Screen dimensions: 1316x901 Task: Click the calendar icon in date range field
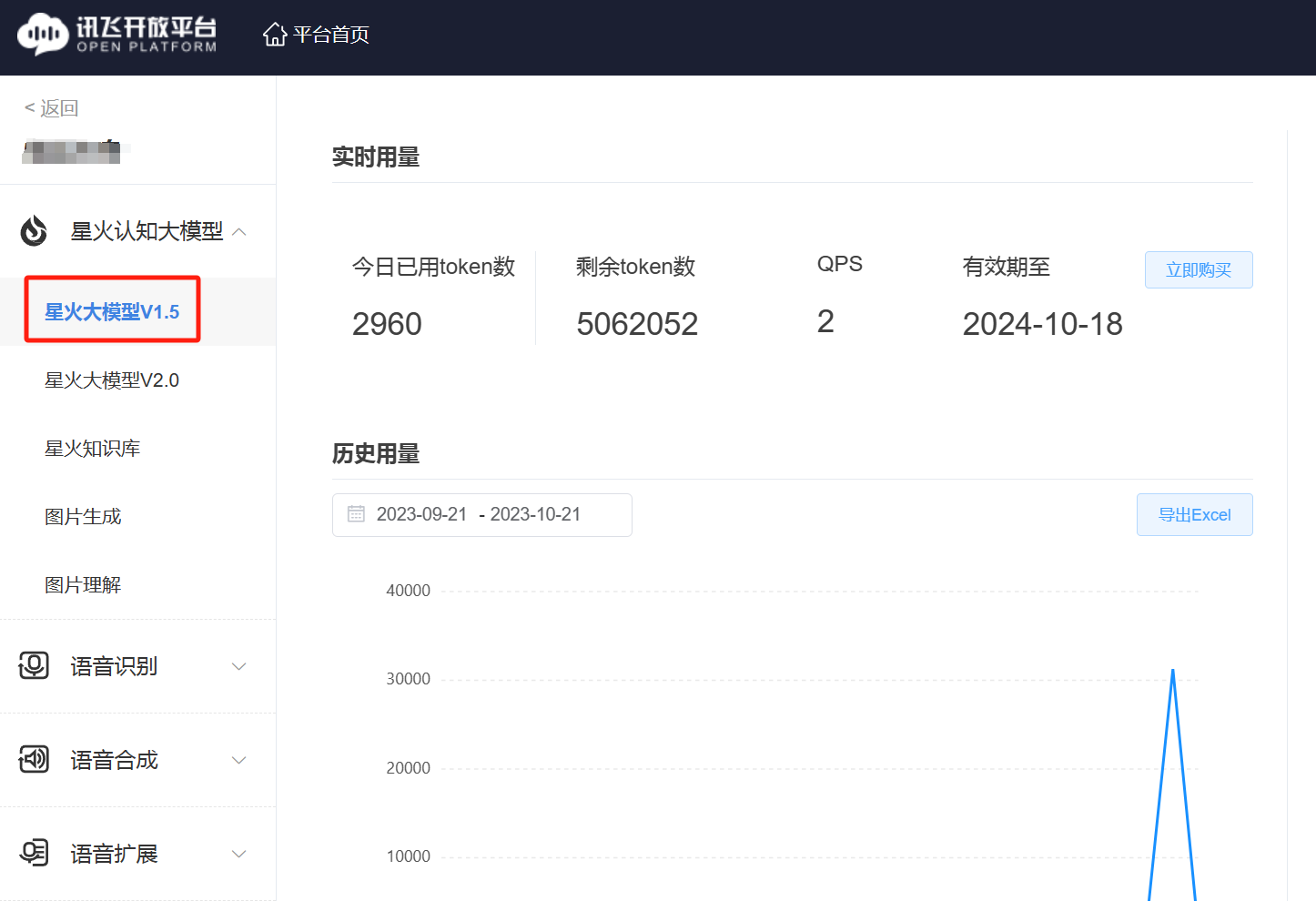point(356,514)
